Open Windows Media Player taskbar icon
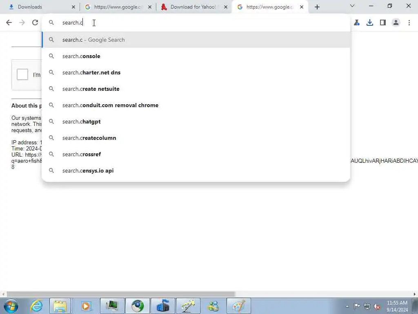418x314 pixels. click(86, 306)
